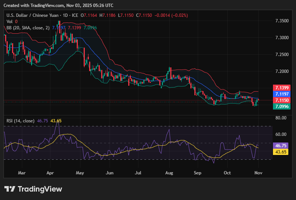Click the TradingView wordmark text
The height and width of the screenshot is (200, 296).
pos(40,189)
